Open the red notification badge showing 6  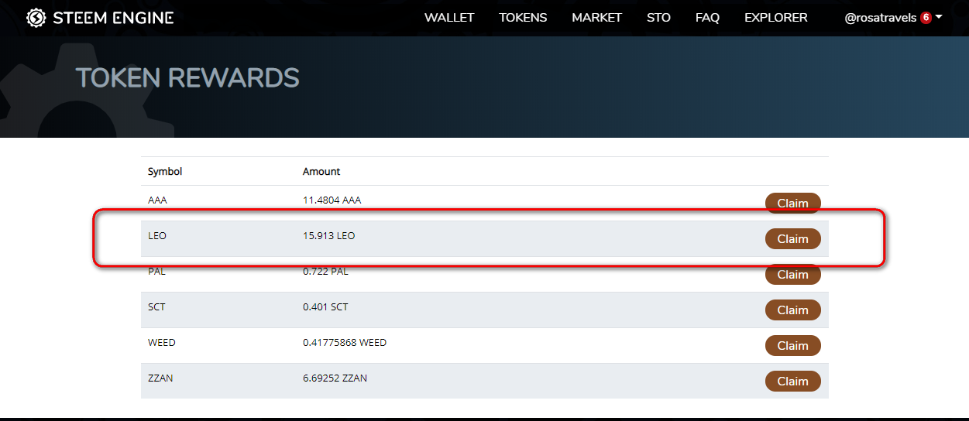926,18
